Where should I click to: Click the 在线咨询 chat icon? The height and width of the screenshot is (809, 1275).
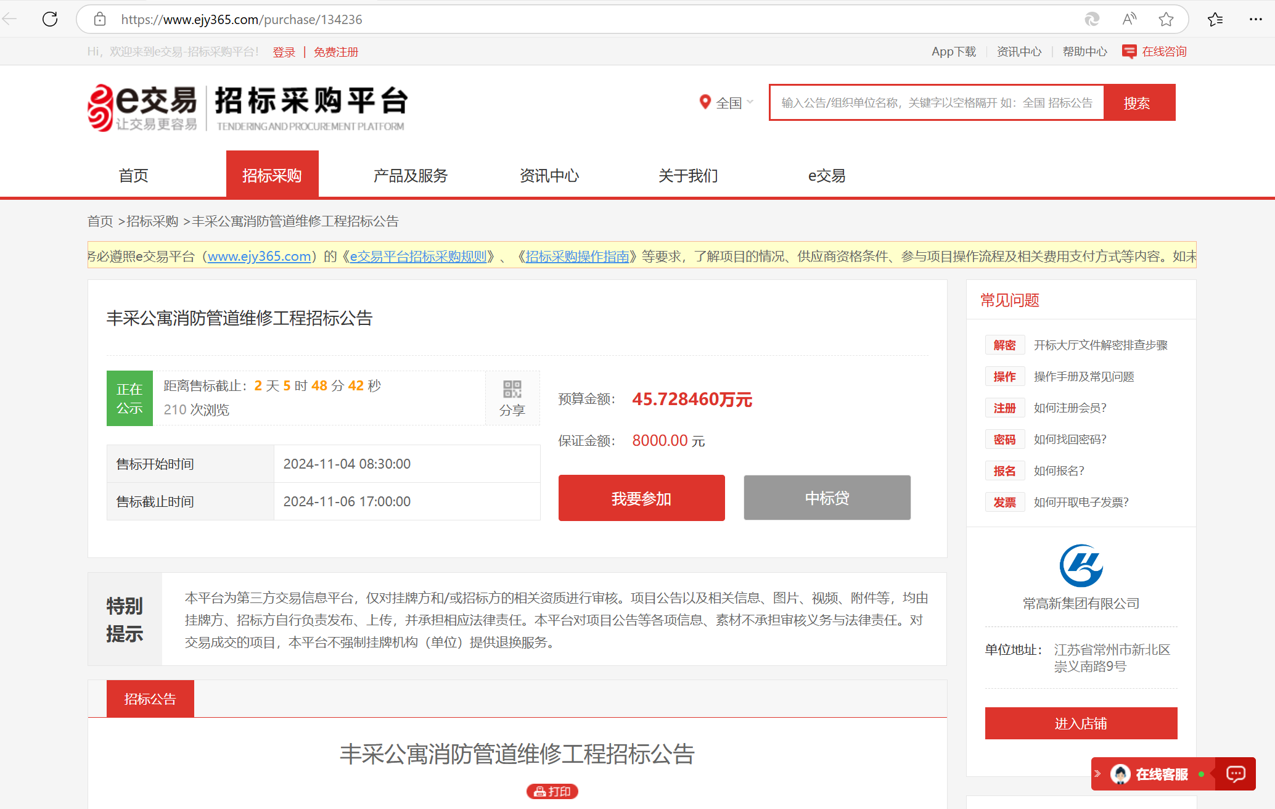tap(1129, 52)
